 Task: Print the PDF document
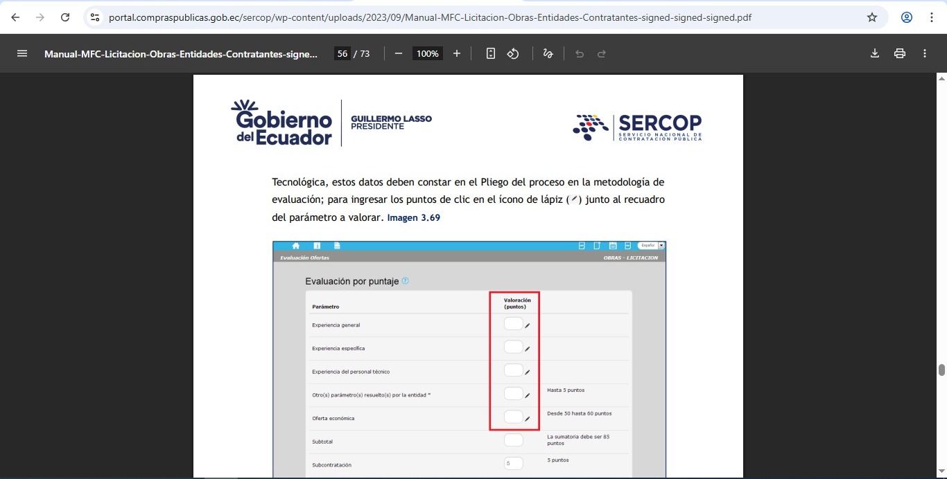(x=900, y=53)
